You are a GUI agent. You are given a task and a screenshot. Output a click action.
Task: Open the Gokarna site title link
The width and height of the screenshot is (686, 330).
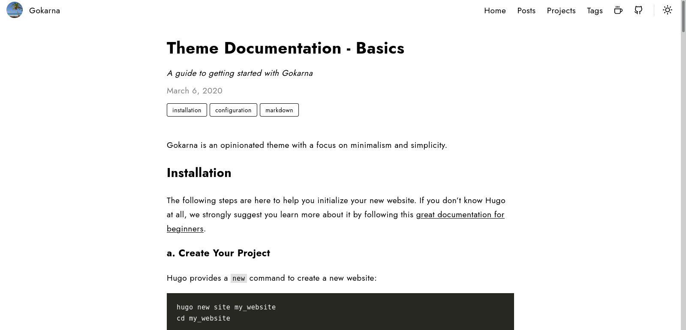(45, 11)
